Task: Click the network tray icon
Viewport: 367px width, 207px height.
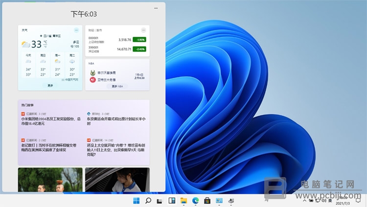Action: click(x=318, y=201)
